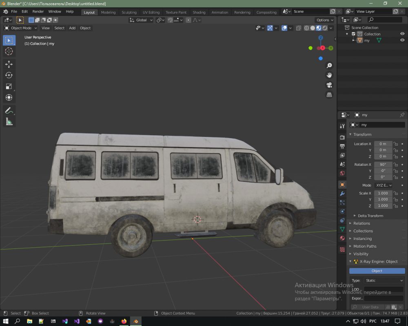The image size is (408, 326).
Task: Click the Location X value field
Action: (x=383, y=144)
